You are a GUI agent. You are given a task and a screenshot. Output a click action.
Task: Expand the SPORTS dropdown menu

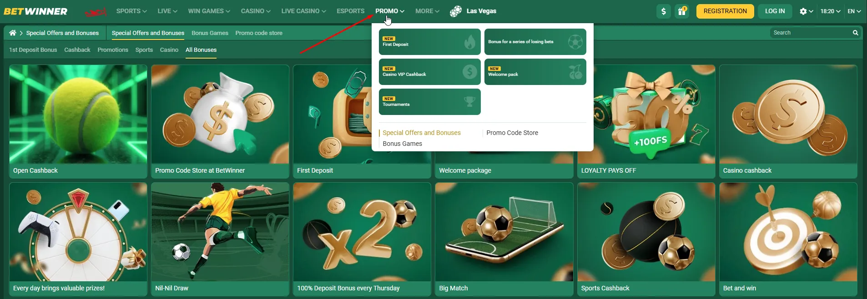coord(131,11)
